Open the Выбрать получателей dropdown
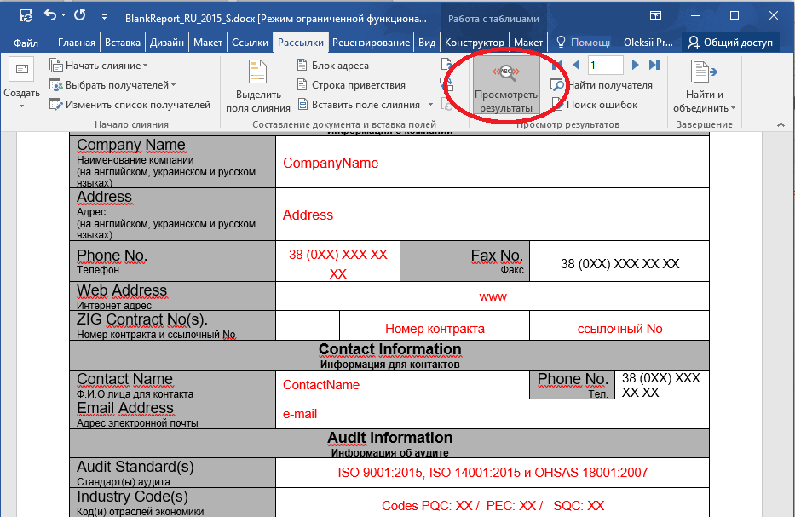Screen dimensions: 795x517 [x=112, y=85]
